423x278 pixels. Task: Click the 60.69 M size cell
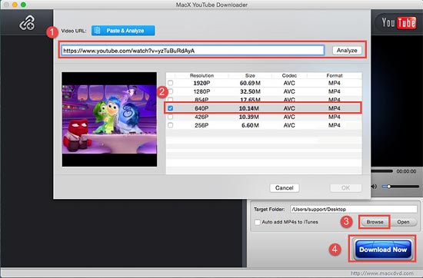[x=250, y=83]
